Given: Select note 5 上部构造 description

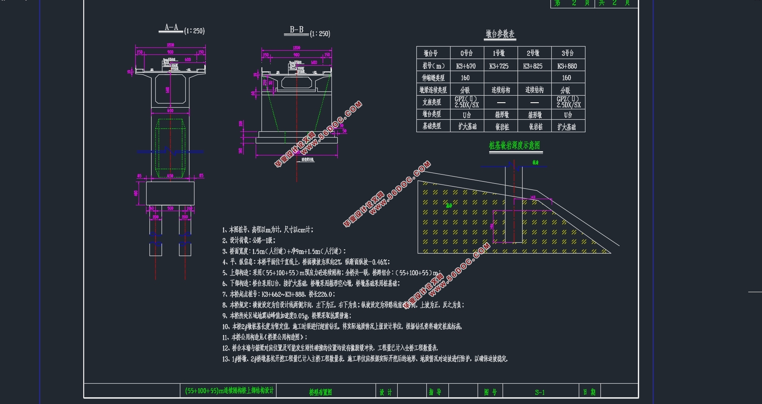Looking at the screenshot, I should pyautogui.click(x=332, y=273).
